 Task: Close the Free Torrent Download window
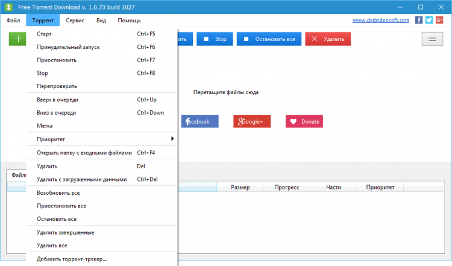(x=441, y=7)
